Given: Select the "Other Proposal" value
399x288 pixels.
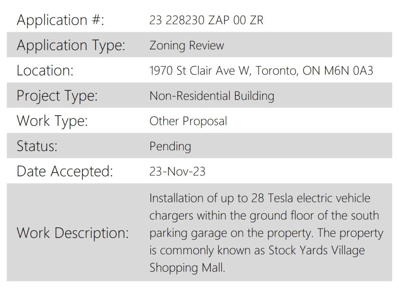Looking at the screenshot, I should coord(188,121).
